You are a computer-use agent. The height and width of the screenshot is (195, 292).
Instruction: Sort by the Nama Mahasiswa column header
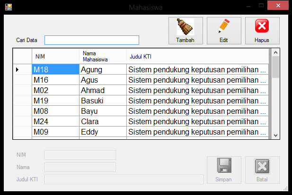click(x=103, y=57)
